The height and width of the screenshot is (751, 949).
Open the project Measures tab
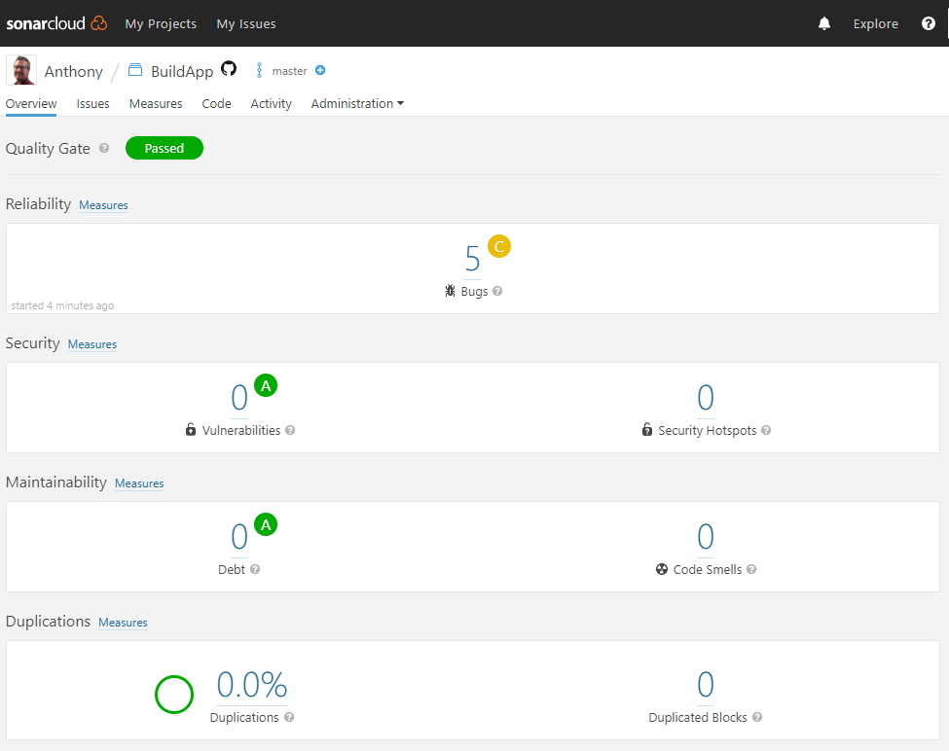(156, 103)
